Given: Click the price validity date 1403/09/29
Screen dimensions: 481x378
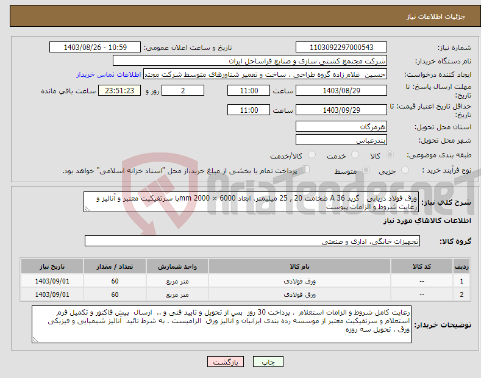Looking at the screenshot, I should 341,110.
